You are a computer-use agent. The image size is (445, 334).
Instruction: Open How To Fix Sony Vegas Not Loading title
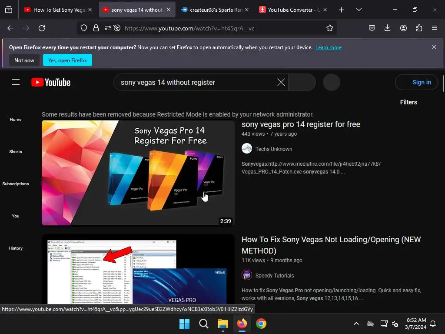pos(331,245)
